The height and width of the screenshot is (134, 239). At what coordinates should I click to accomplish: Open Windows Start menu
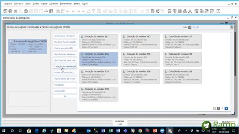tap(4, 131)
